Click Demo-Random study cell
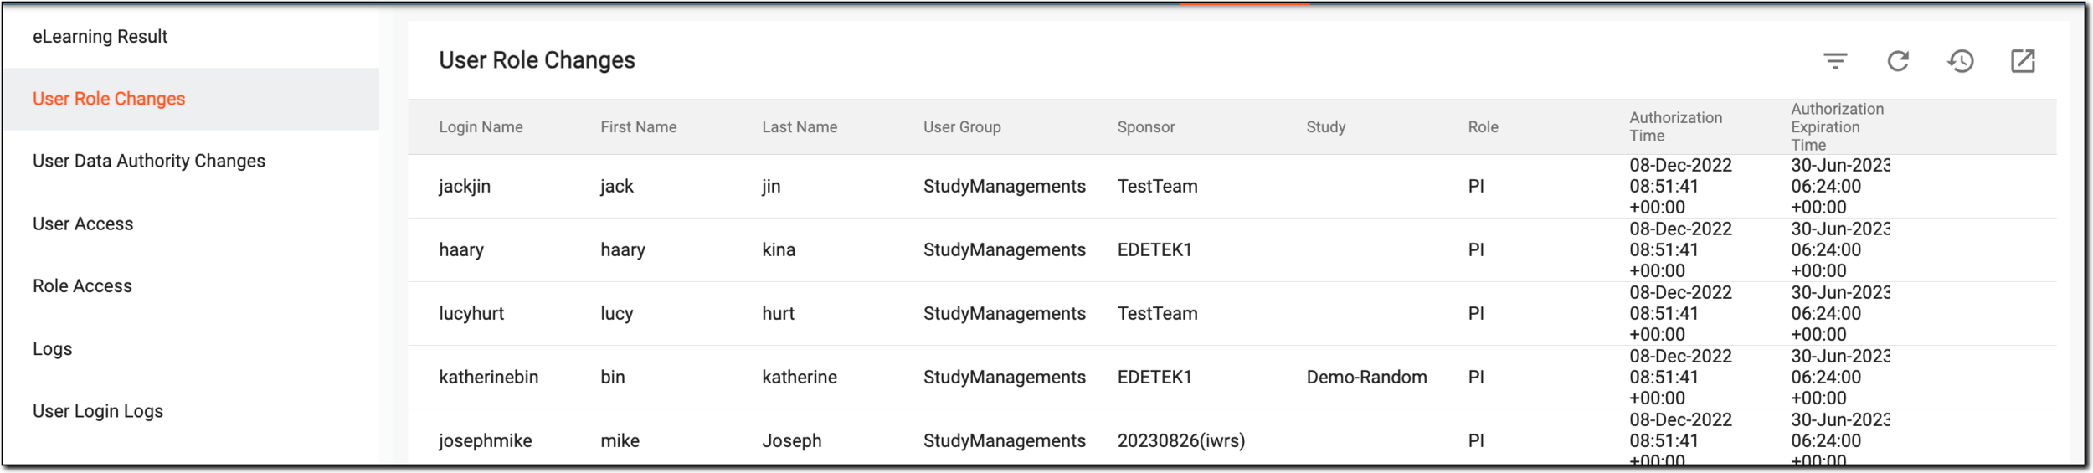The image size is (2093, 473). pyautogui.click(x=1366, y=378)
